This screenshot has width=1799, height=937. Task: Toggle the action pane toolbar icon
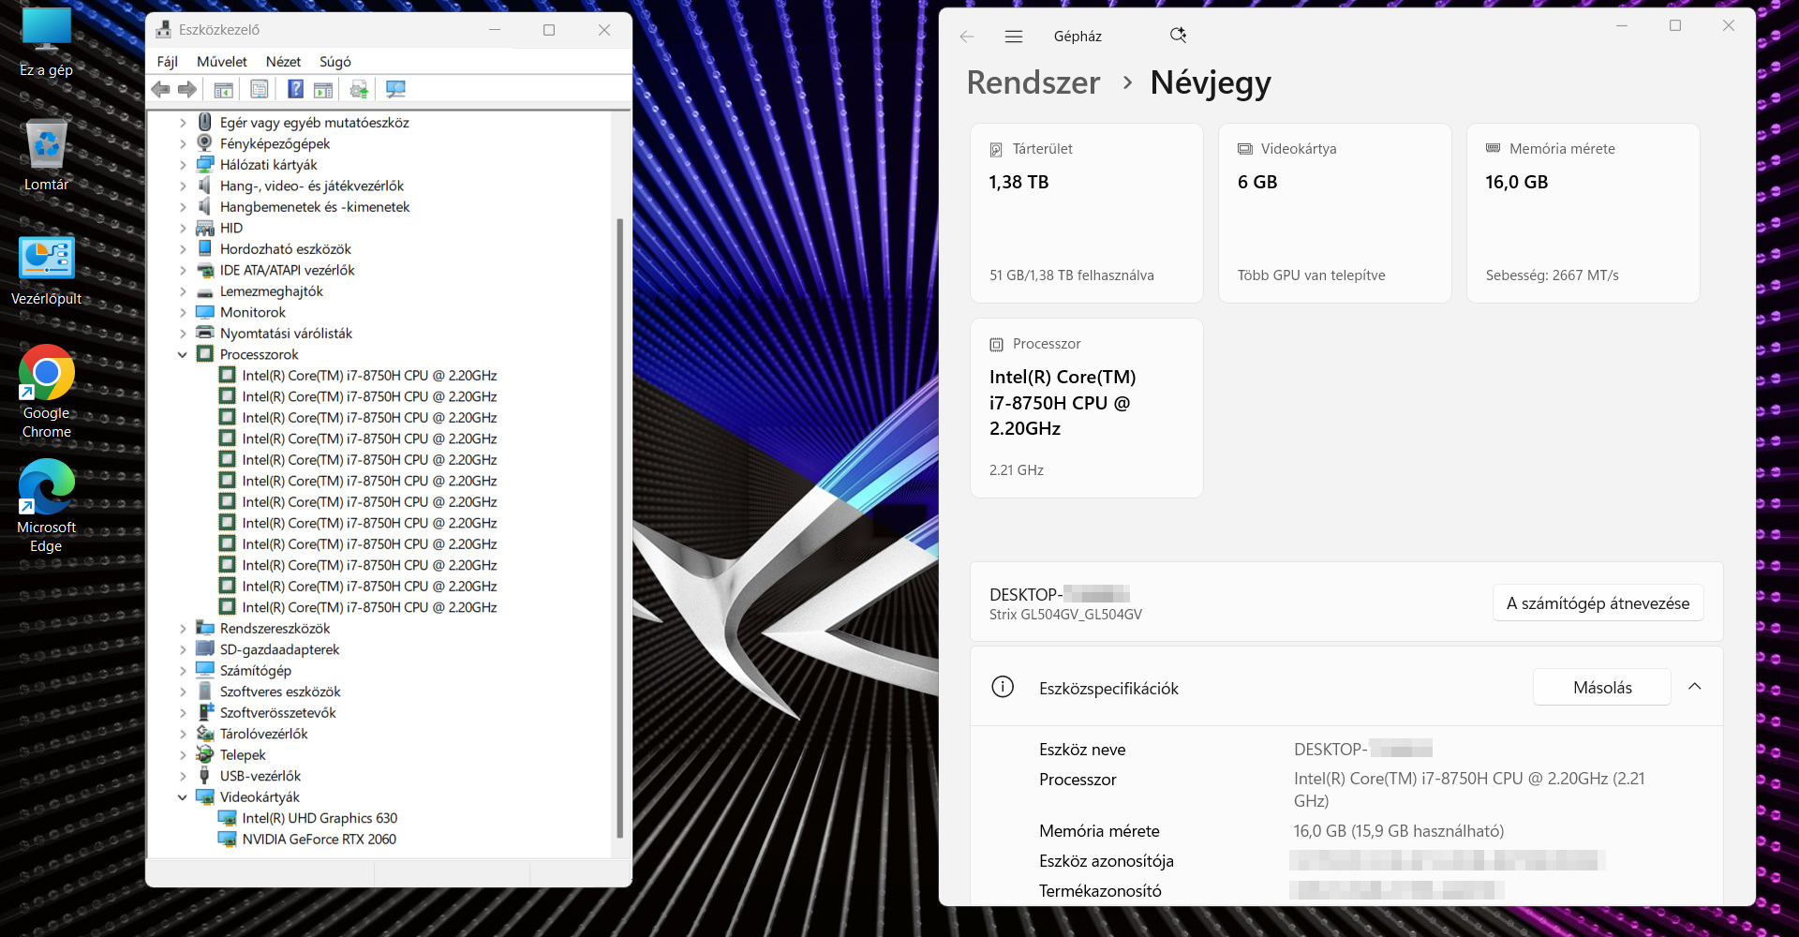(323, 89)
